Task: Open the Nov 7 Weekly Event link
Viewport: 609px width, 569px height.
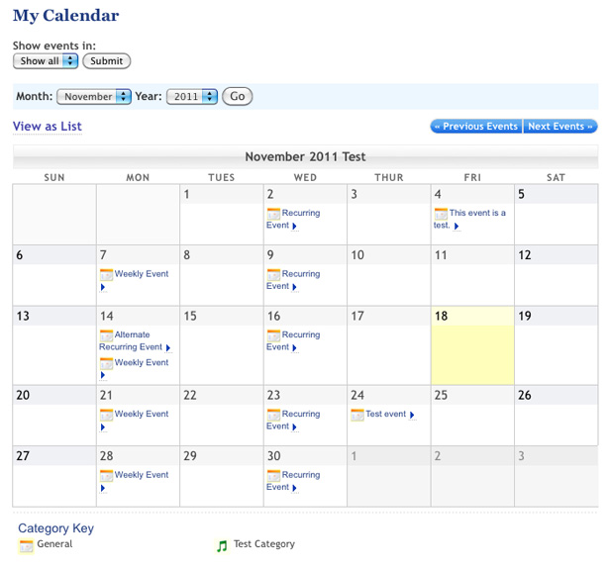Action: pyautogui.click(x=142, y=274)
